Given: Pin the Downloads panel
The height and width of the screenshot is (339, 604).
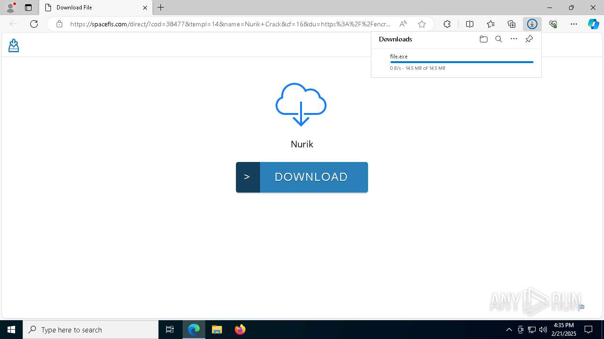Looking at the screenshot, I should pos(529,39).
